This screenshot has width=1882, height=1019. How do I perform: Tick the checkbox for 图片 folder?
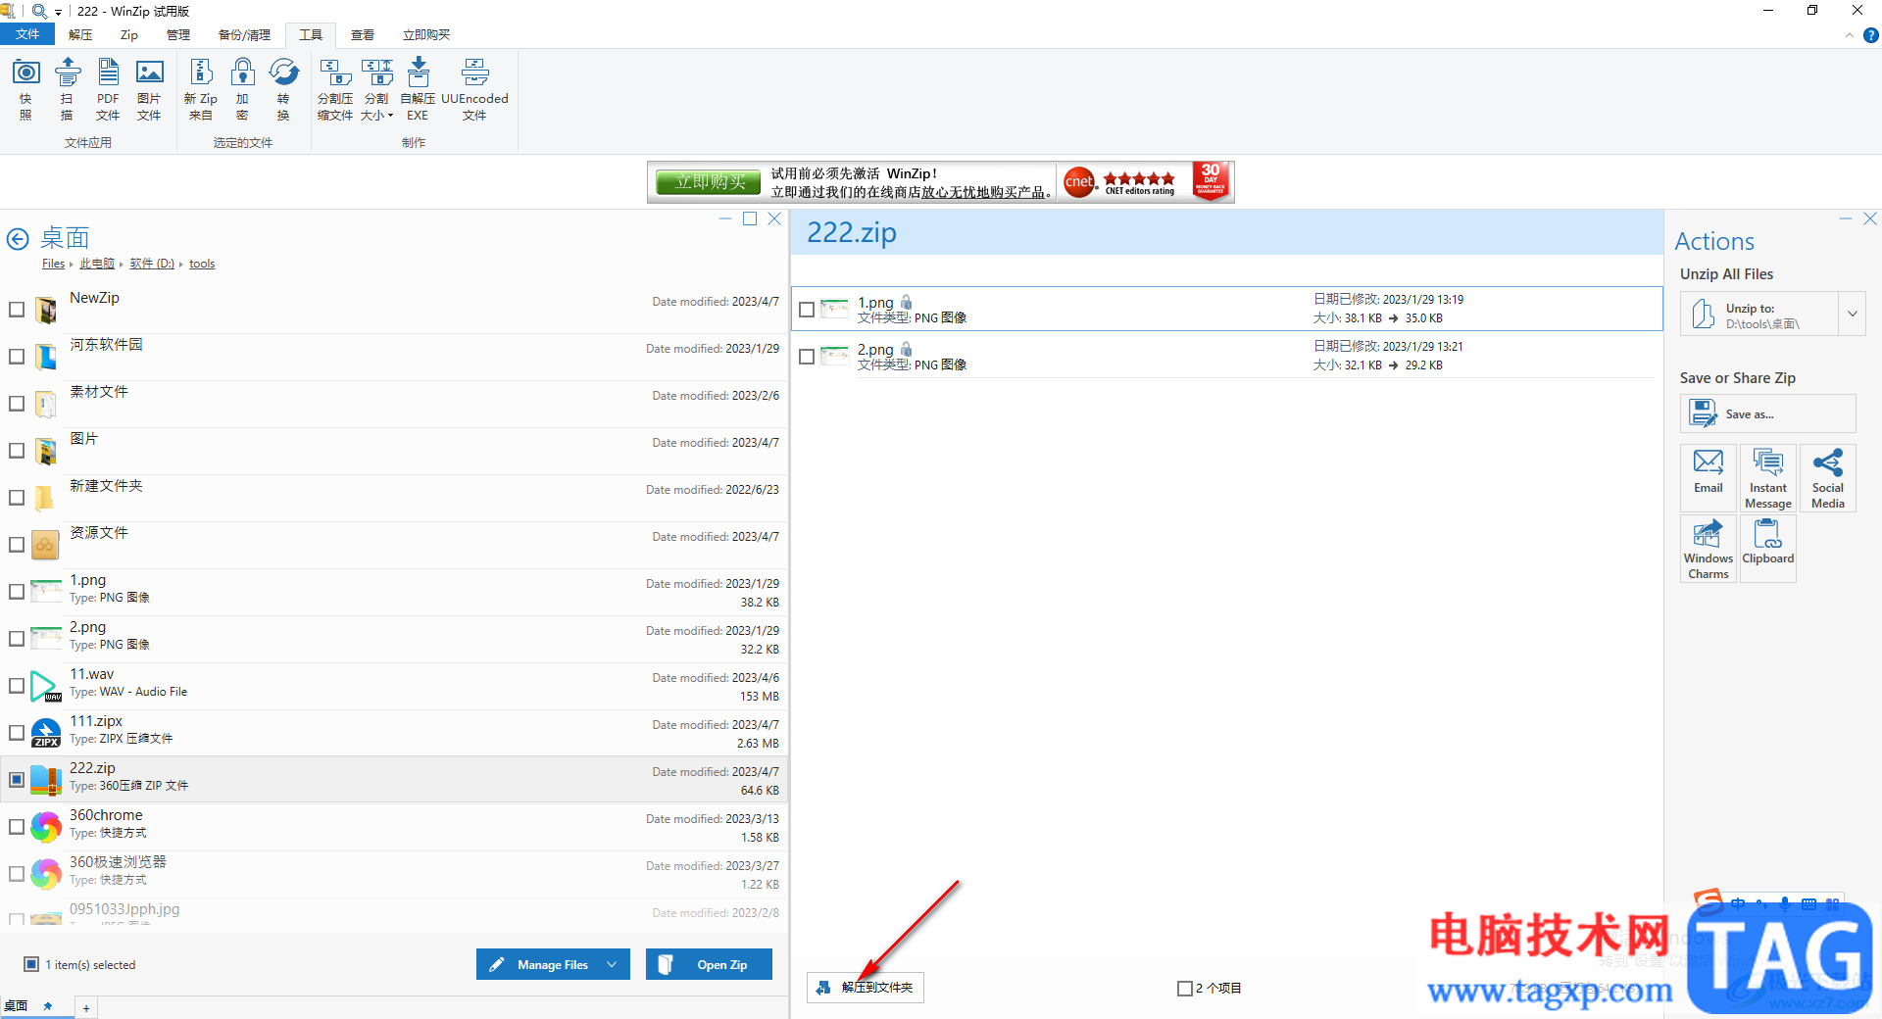[17, 451]
